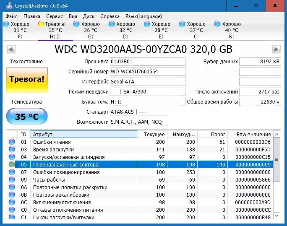This screenshot has width=287, height=226.
Task: Open the Справка menu
Action: click(x=110, y=16)
